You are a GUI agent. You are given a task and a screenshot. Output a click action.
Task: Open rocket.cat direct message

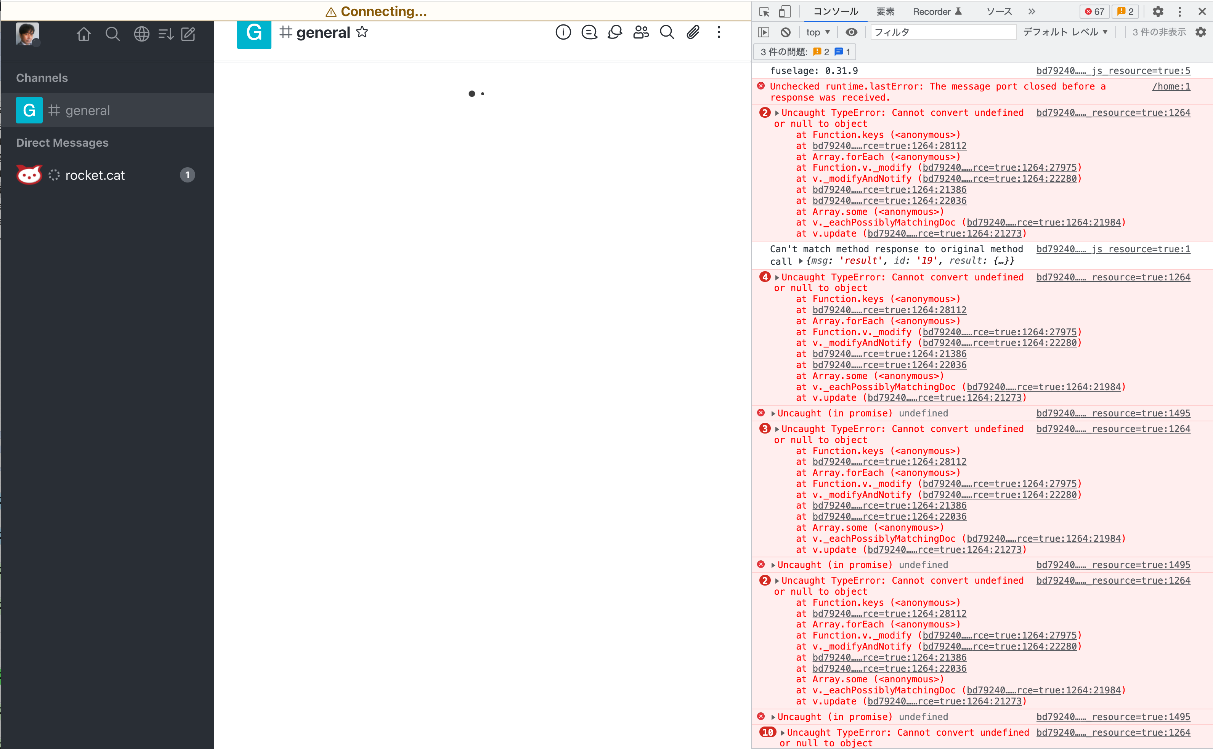click(x=107, y=175)
